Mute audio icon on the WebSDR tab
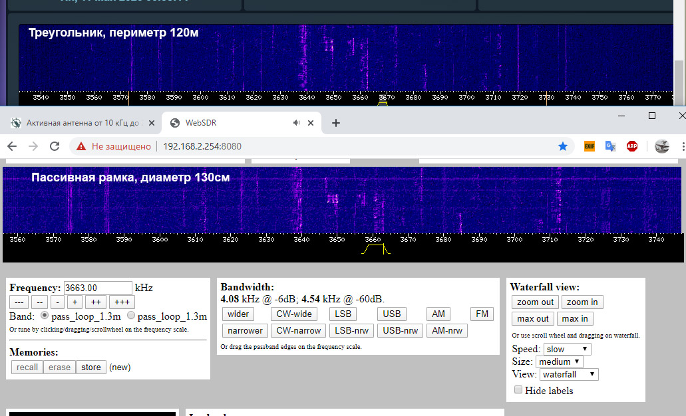 [296, 123]
